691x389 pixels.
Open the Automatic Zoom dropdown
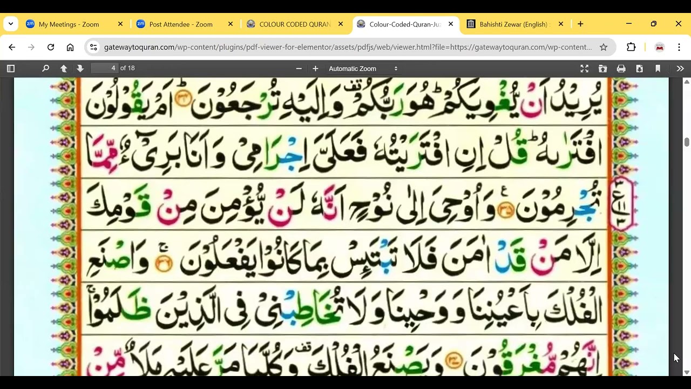click(x=363, y=69)
